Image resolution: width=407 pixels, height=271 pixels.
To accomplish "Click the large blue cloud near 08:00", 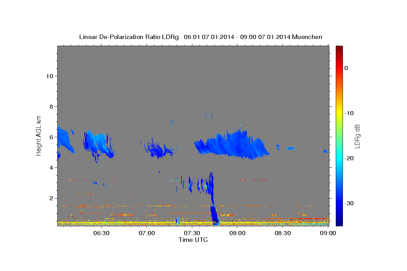I will click(232, 145).
